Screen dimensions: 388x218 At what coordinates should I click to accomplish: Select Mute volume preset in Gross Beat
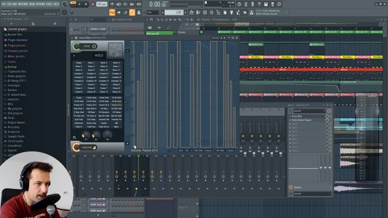click(x=116, y=127)
